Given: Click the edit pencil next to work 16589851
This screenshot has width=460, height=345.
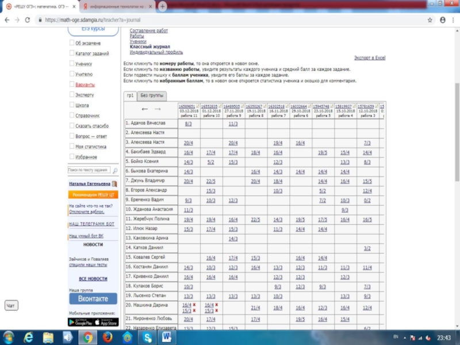Looking at the screenshot, I should pos(198,106).
